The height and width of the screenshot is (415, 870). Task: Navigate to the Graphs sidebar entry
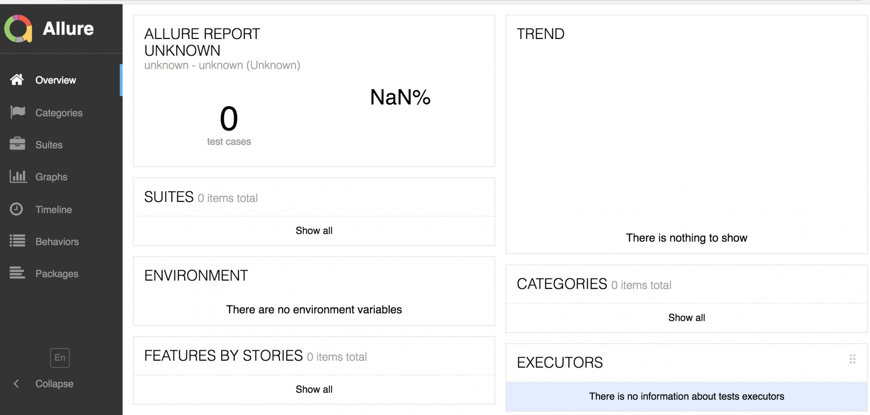click(x=61, y=177)
